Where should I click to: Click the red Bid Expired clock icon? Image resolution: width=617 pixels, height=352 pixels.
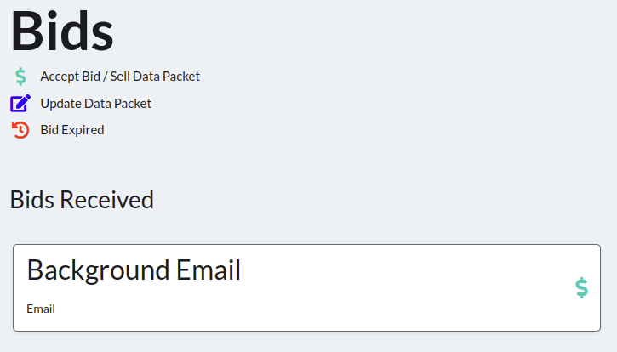[x=20, y=130]
